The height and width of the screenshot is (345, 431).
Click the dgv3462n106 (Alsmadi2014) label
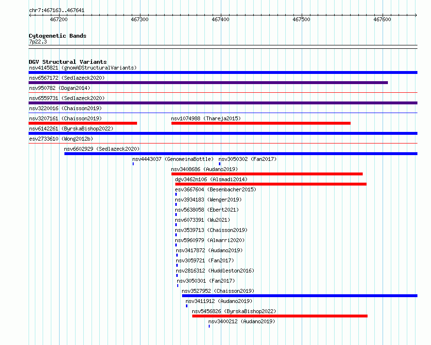[x=211, y=179]
